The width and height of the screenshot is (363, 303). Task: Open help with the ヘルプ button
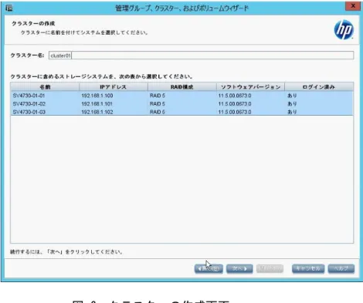[341, 269]
